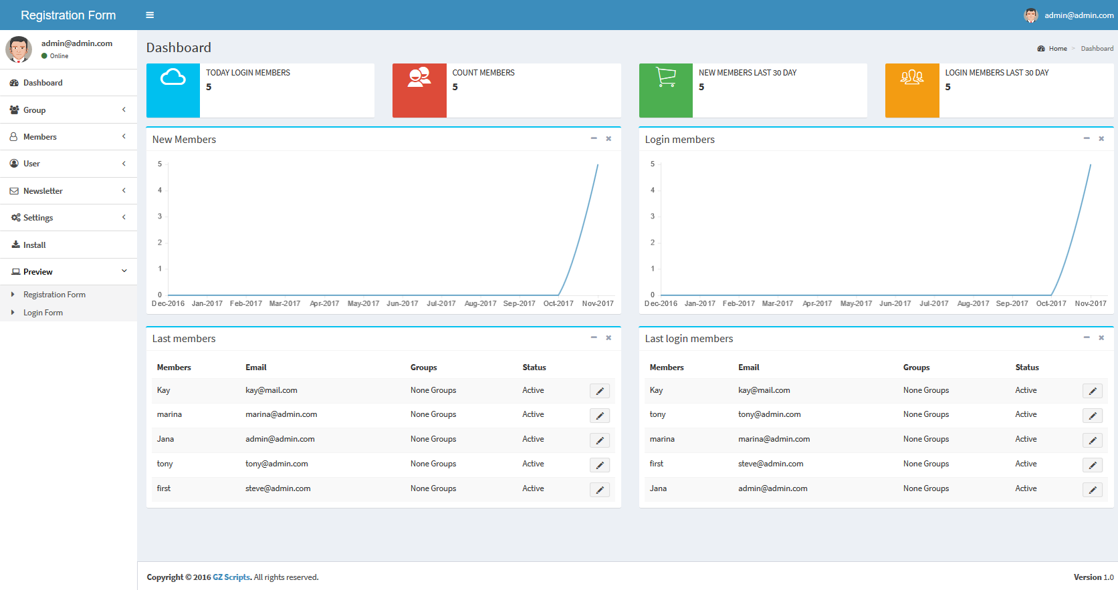The image size is (1118, 590).
Task: Click the shopping cart icon on New Members card
Action: click(x=666, y=78)
